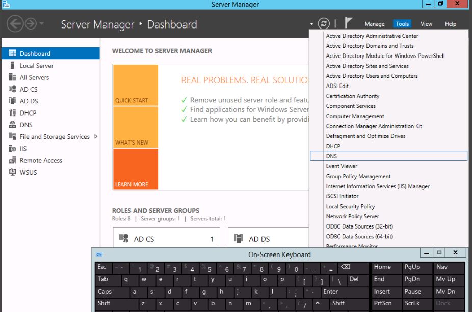Click the back navigation arrow

[x=15, y=24]
